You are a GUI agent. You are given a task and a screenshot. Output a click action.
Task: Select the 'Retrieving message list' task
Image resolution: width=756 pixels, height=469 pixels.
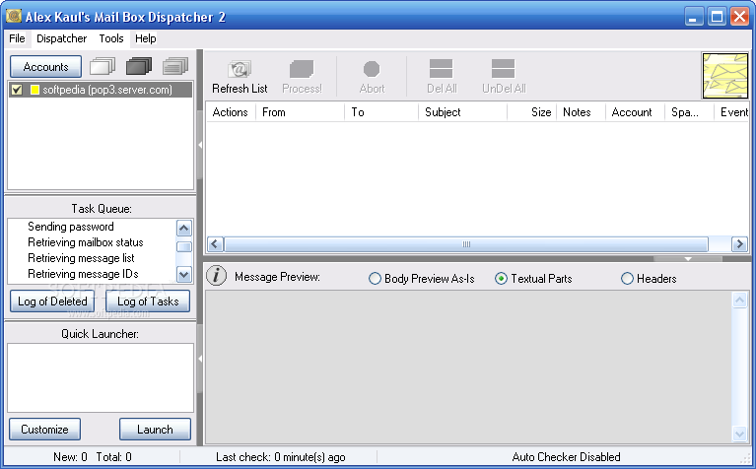point(81,258)
